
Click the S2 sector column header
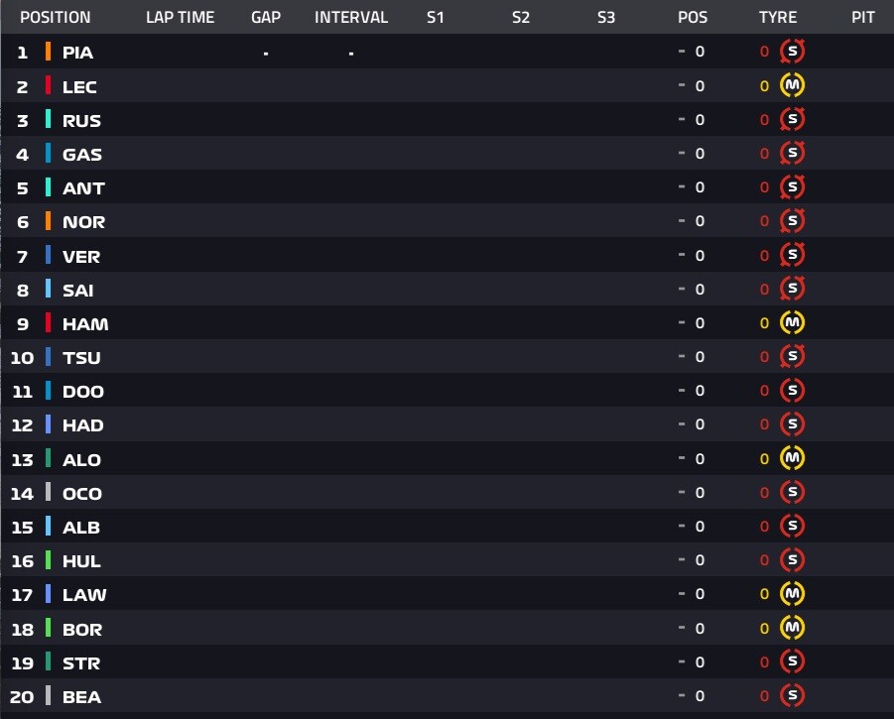coord(521,17)
